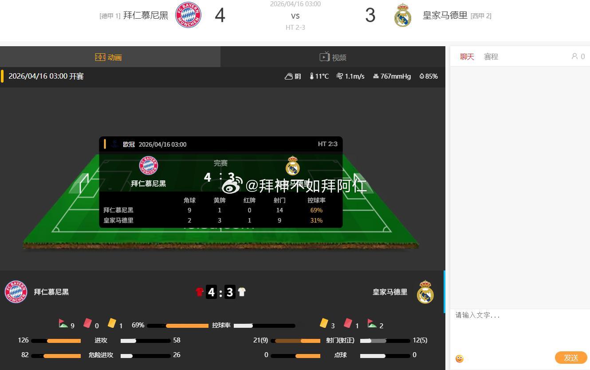Click the 西甲 2 league rank label

tap(481, 16)
